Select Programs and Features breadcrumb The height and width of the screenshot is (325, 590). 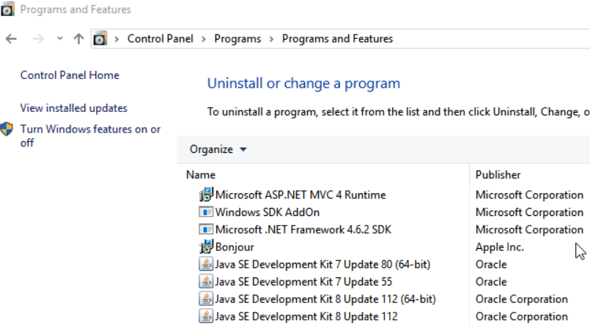coord(337,39)
